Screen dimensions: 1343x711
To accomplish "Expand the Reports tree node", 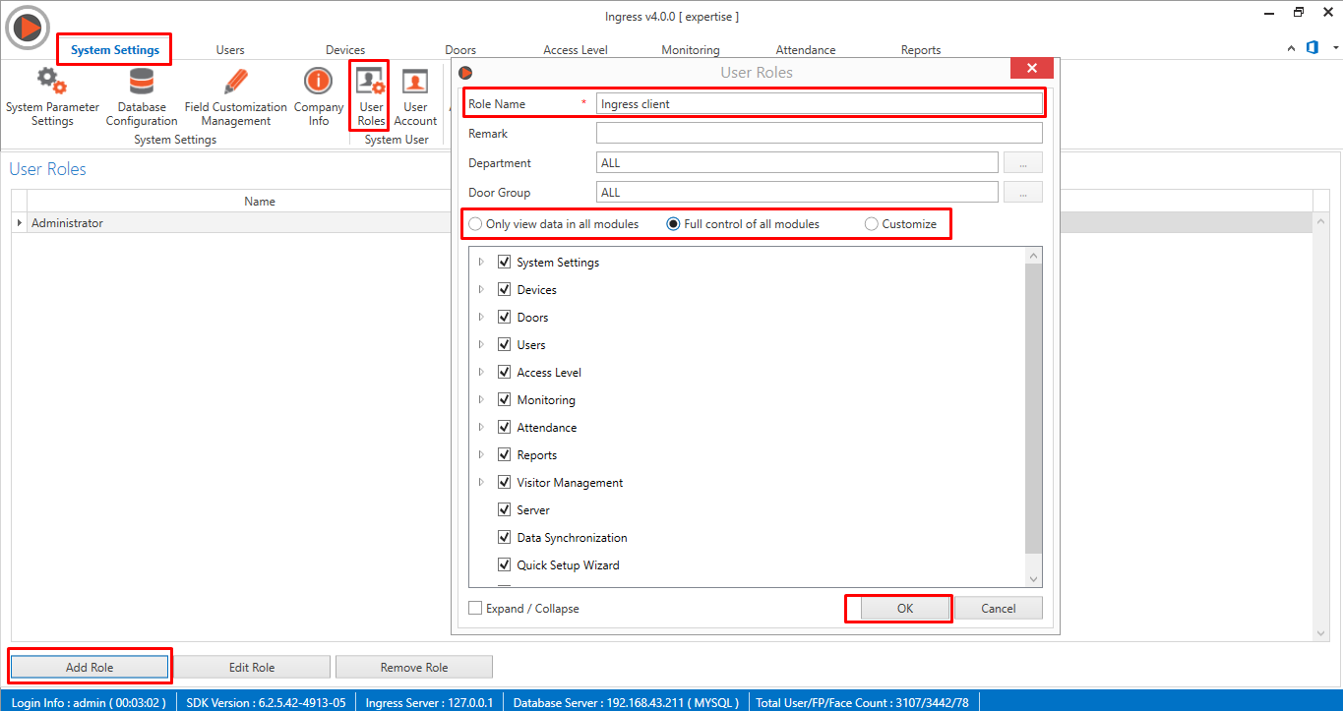I will 481,454.
